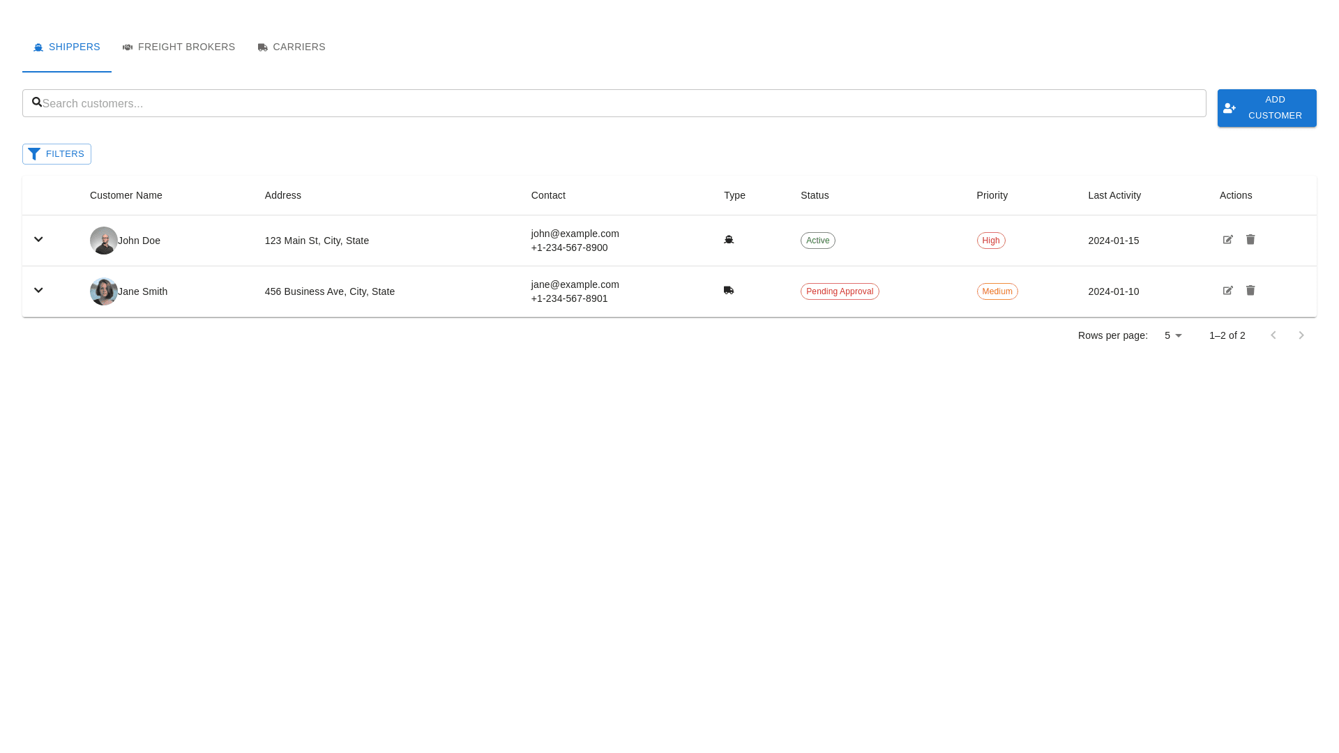
Task: Click the filter funnel icon
Action: click(34, 153)
